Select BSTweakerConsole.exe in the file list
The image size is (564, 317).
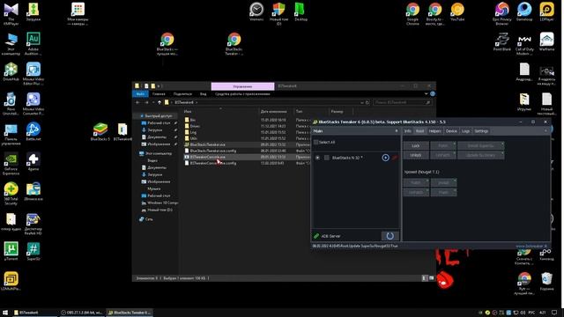pos(208,157)
